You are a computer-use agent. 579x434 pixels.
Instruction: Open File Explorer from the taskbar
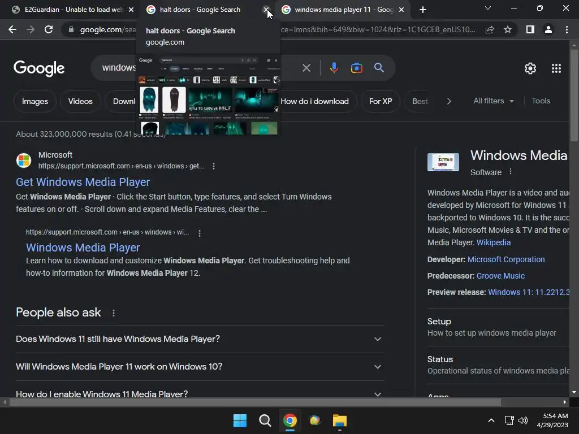click(339, 420)
